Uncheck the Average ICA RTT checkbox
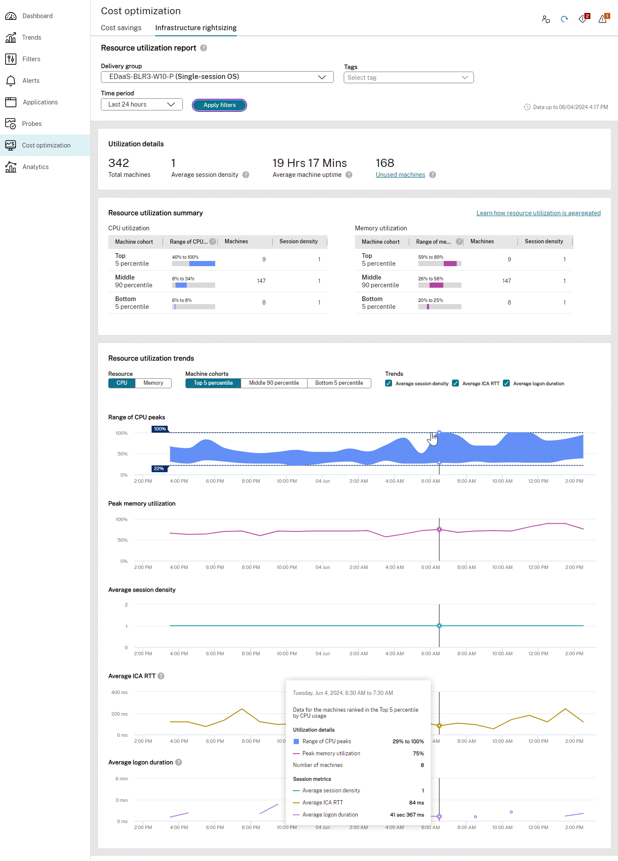The width and height of the screenshot is (618, 861). point(455,383)
